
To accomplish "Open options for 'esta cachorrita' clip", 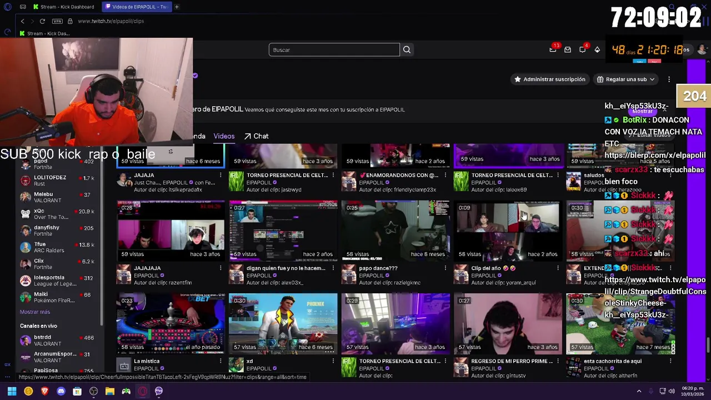I will (x=670, y=361).
